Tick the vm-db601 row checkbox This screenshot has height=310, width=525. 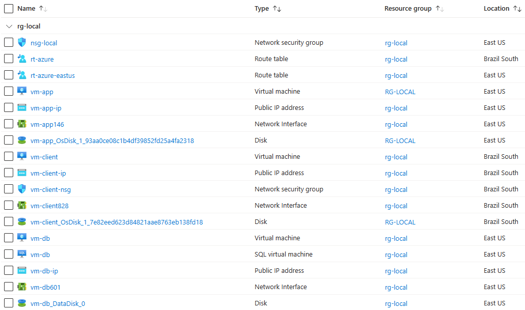(x=9, y=287)
